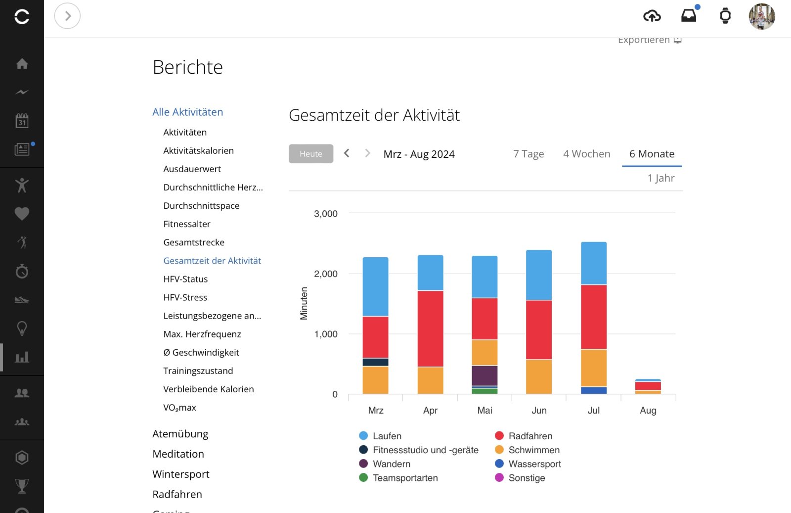Open the inbox notifications tray icon
Image resolution: width=791 pixels, height=513 pixels.
(689, 16)
